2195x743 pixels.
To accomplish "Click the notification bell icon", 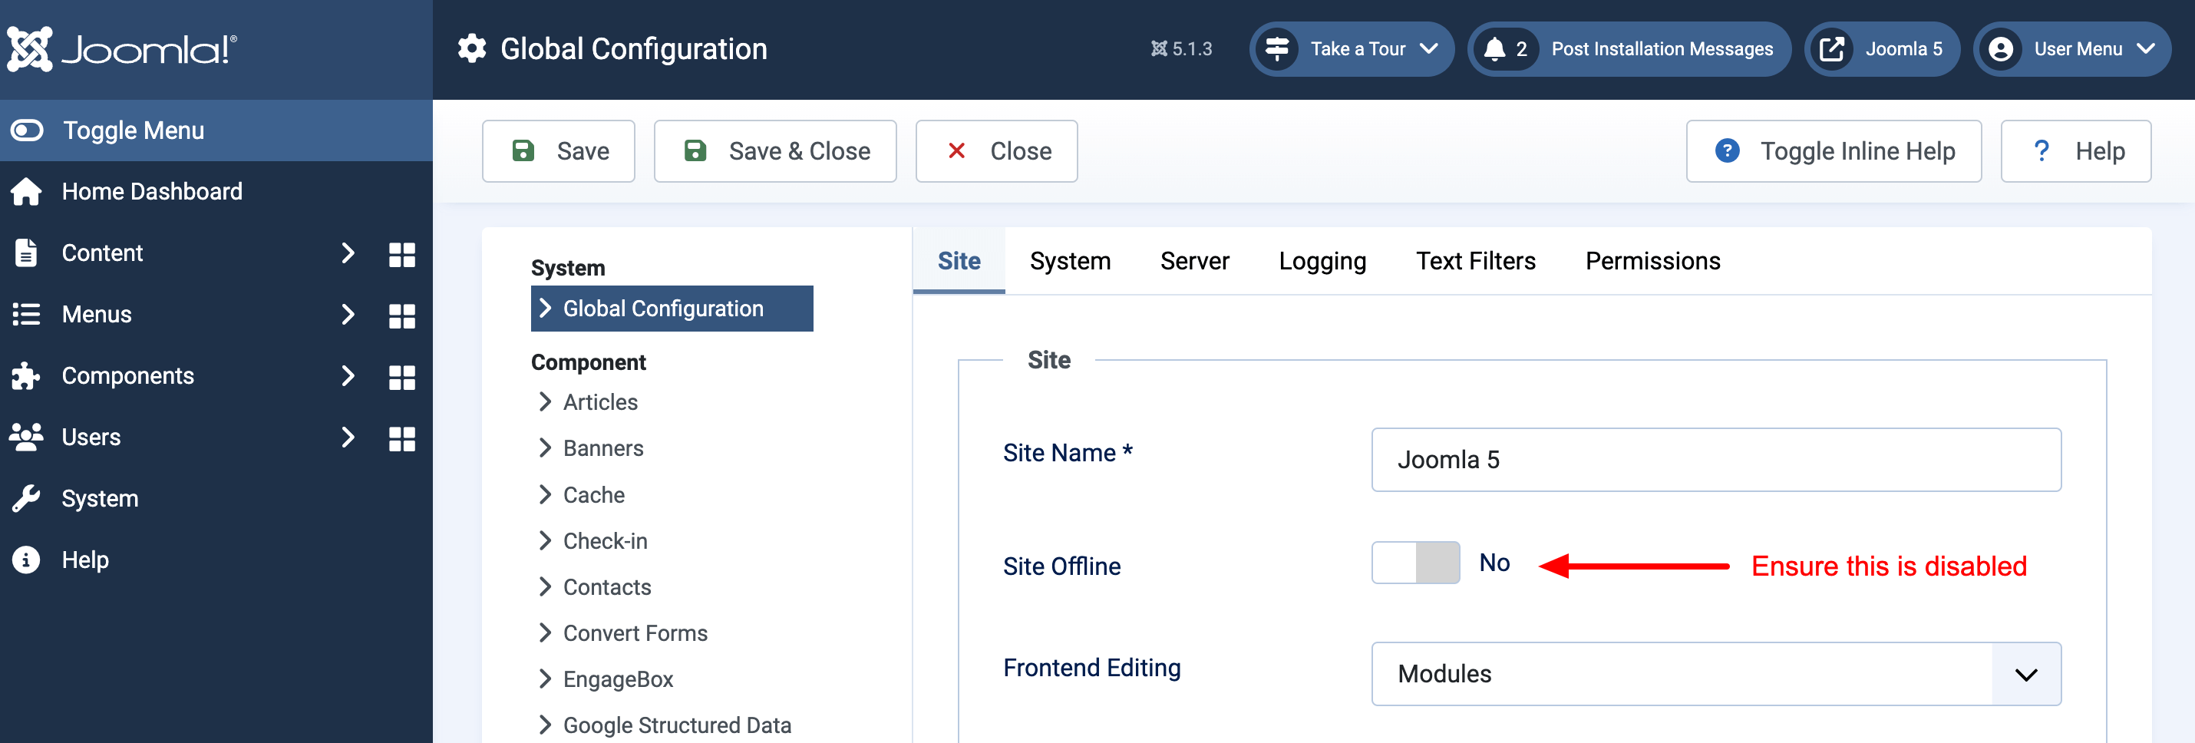I will click(x=1494, y=48).
